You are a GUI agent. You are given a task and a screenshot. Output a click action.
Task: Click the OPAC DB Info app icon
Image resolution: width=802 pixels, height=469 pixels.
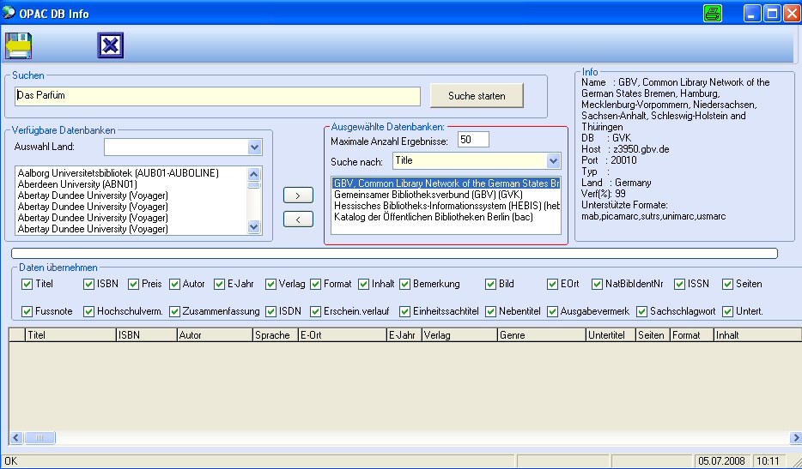tap(10, 13)
